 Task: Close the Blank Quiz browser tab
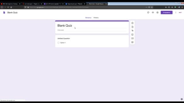click(106, 4)
